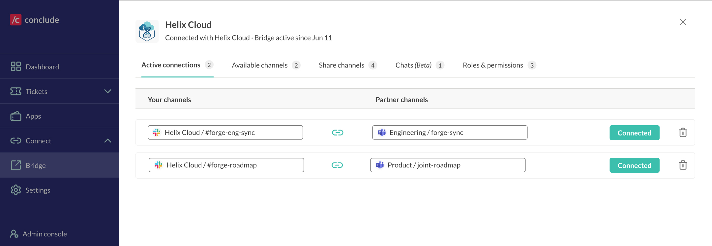Close the Helix Cloud panel

click(x=683, y=22)
